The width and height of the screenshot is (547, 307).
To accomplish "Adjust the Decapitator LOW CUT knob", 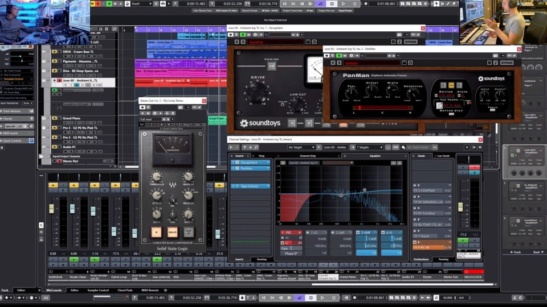I will [297, 106].
